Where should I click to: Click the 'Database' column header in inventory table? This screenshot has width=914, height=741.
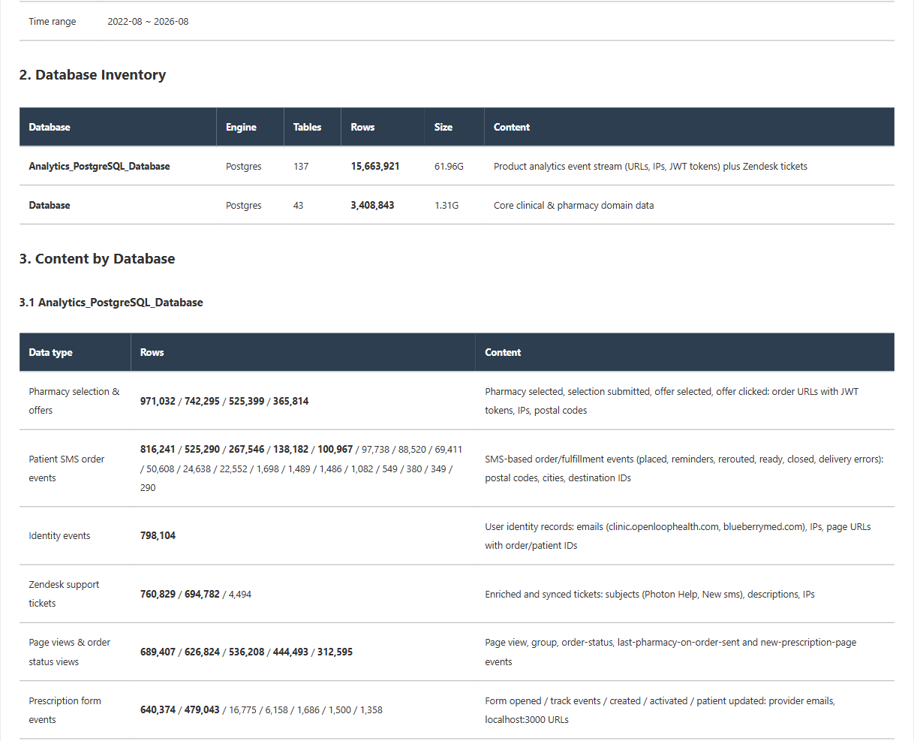[x=50, y=127]
